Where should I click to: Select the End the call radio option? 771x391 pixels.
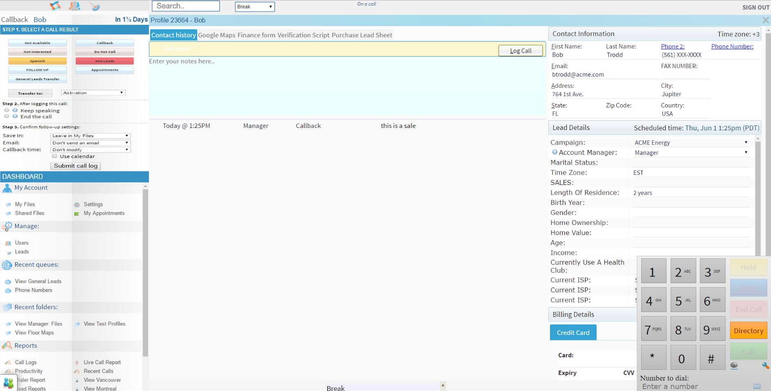[x=7, y=116]
